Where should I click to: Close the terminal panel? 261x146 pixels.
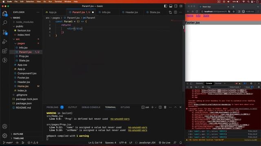click(x=180, y=107)
